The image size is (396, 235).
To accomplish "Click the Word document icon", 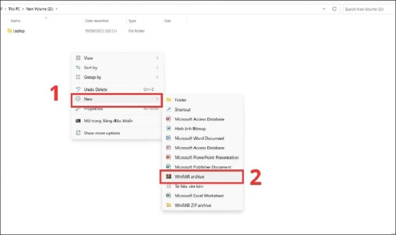I will [169, 138].
